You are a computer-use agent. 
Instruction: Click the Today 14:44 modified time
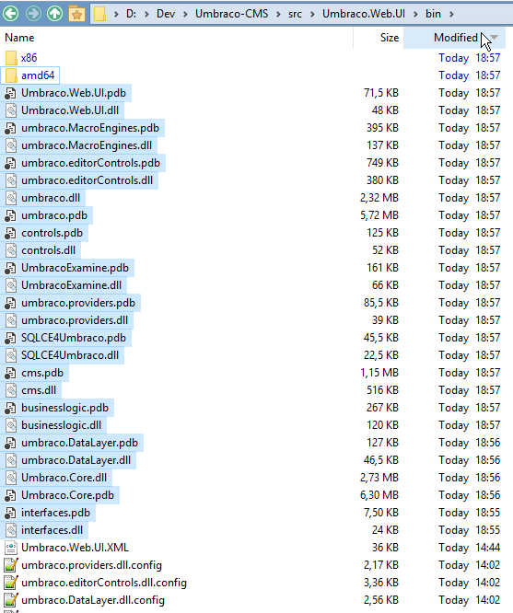(469, 548)
